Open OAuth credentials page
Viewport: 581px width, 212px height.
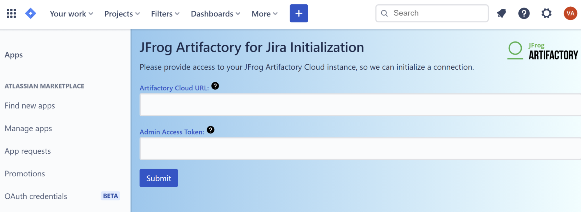[x=36, y=196]
